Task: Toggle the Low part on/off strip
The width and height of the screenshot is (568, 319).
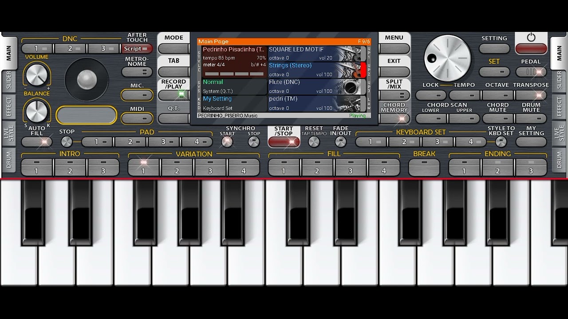Action: point(363,104)
